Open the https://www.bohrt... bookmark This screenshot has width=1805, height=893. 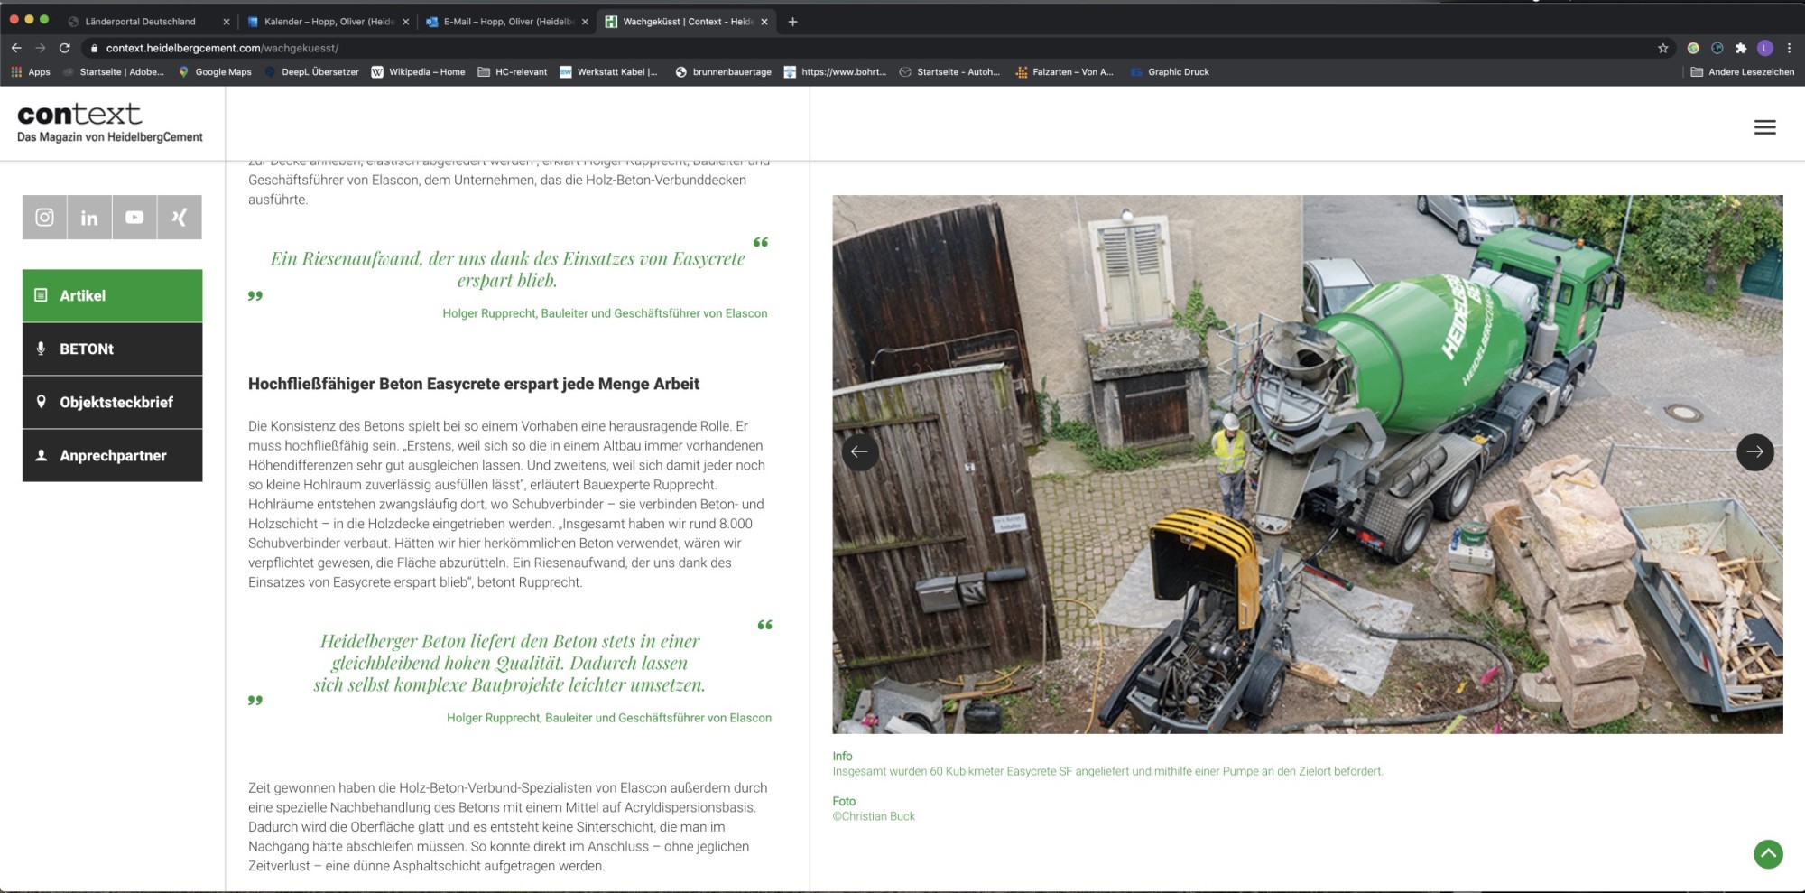click(x=835, y=72)
